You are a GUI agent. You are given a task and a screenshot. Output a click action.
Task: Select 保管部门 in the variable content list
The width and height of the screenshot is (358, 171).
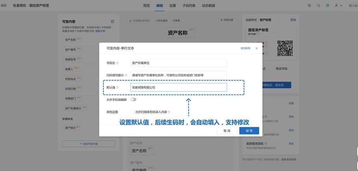tap(73, 98)
